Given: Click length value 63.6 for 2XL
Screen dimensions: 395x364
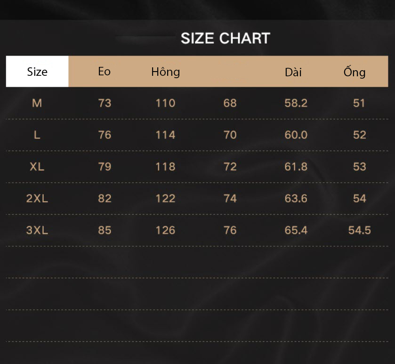Looking at the screenshot, I should pos(296,199).
